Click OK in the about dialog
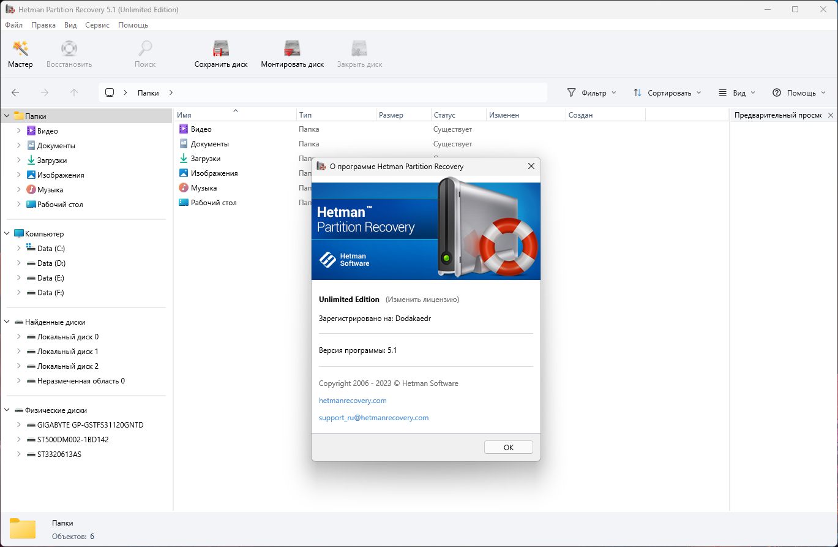 coord(509,447)
